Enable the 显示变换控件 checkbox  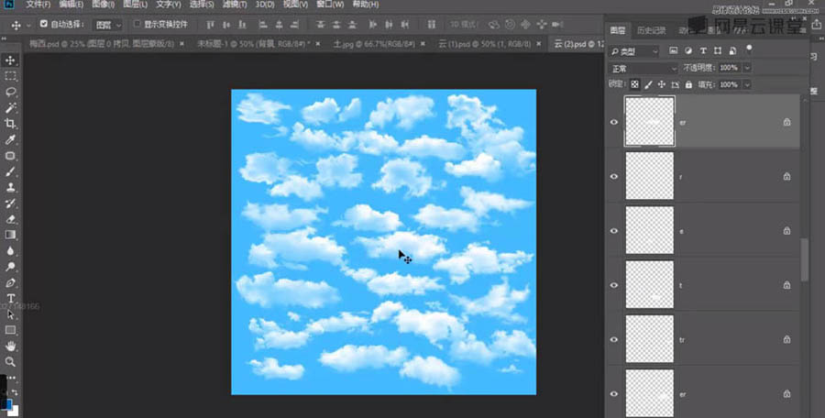(x=137, y=24)
